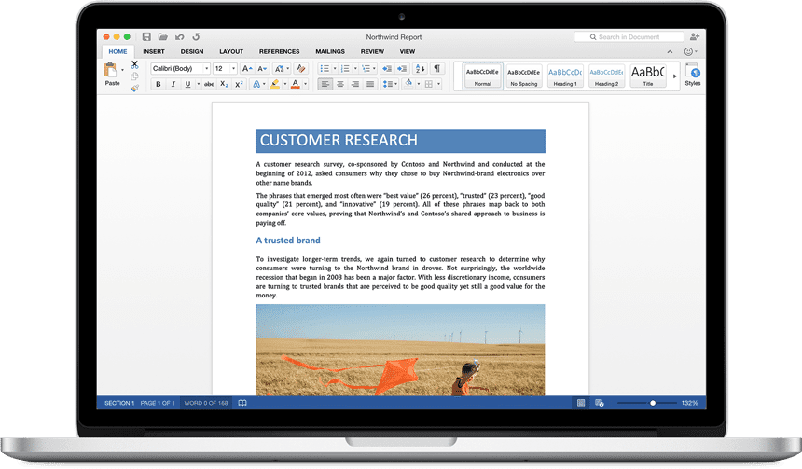Toggle italic formatting

click(x=173, y=84)
